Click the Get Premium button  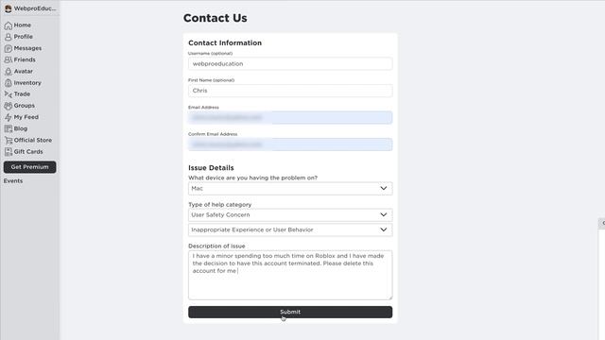coord(29,167)
